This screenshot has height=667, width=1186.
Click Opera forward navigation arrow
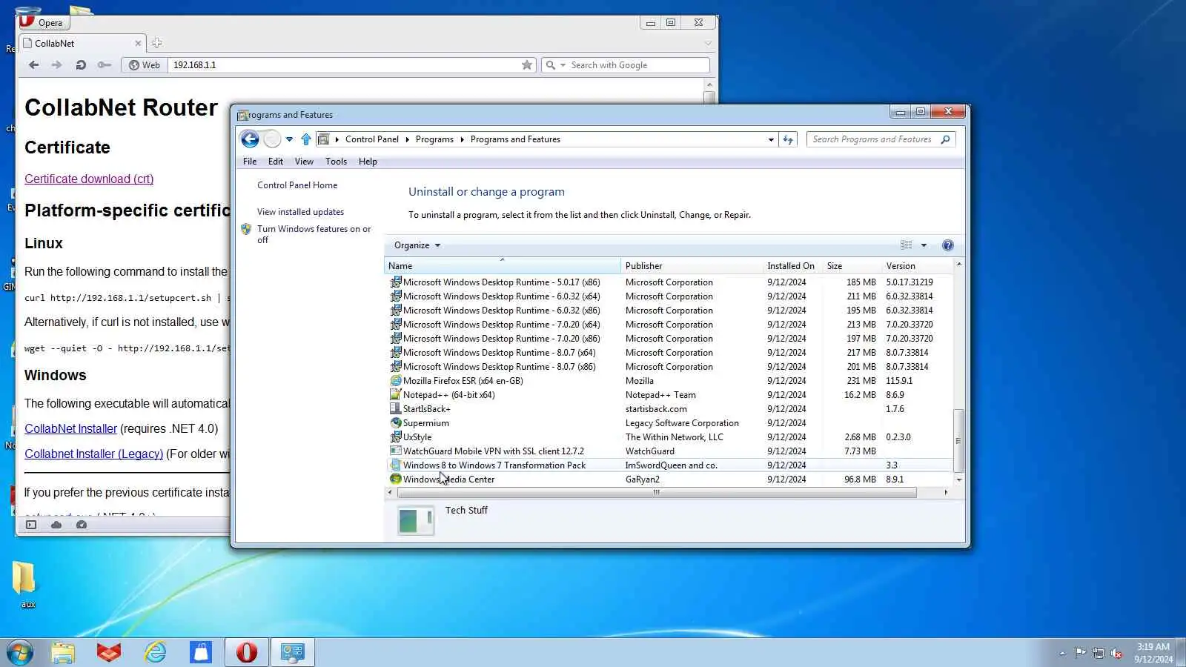click(57, 65)
